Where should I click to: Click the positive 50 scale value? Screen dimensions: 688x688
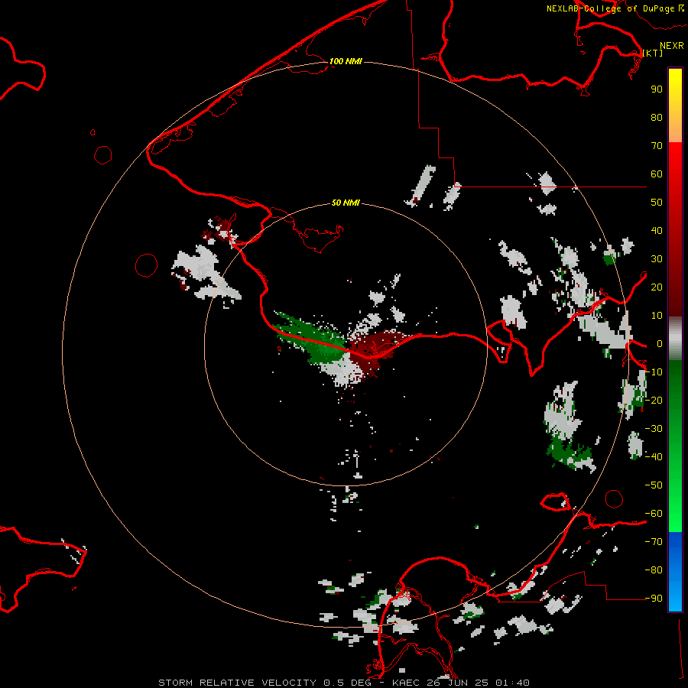[657, 203]
